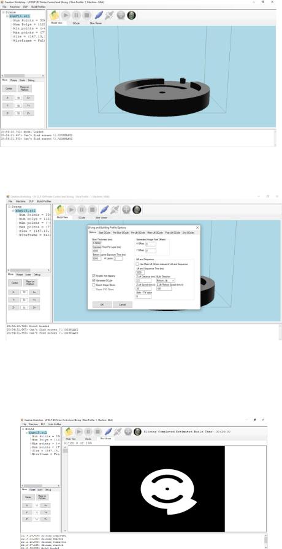Switch to the Start GCode tab in the Slicing dialog
The width and height of the screenshot is (282, 549).
[105, 232]
